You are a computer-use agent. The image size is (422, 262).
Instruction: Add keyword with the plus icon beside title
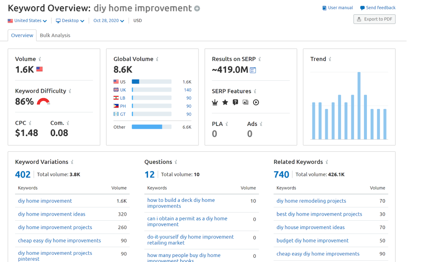tap(197, 9)
